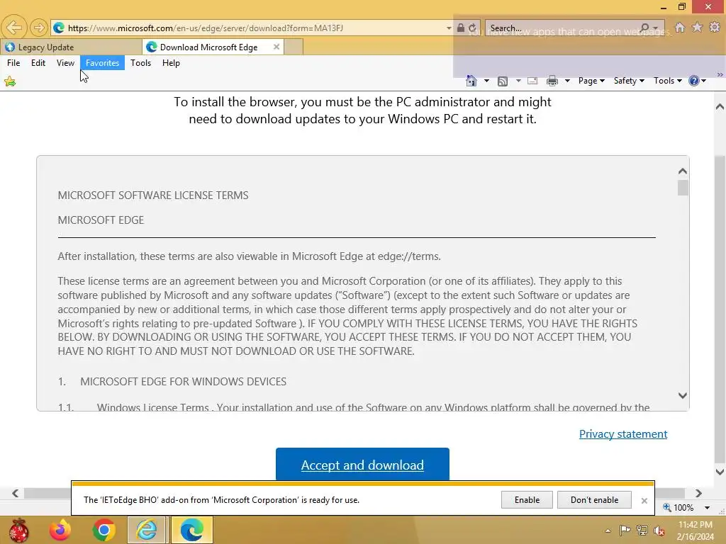Click the command bar Home icon

pos(471,81)
